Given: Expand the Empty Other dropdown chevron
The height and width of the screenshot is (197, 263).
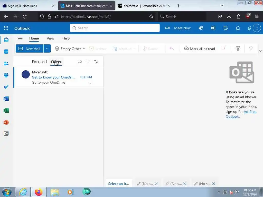Looking at the screenshot, I should click(84, 48).
